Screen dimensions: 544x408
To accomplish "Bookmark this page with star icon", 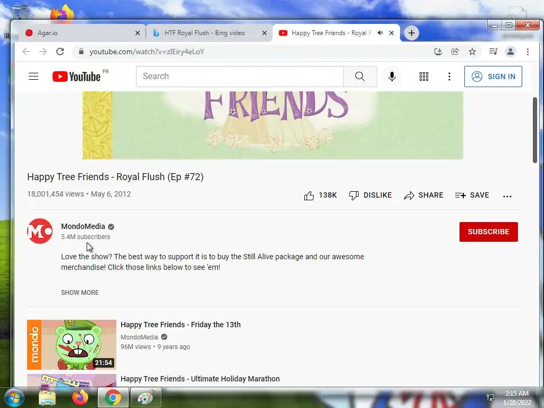I will (x=472, y=52).
